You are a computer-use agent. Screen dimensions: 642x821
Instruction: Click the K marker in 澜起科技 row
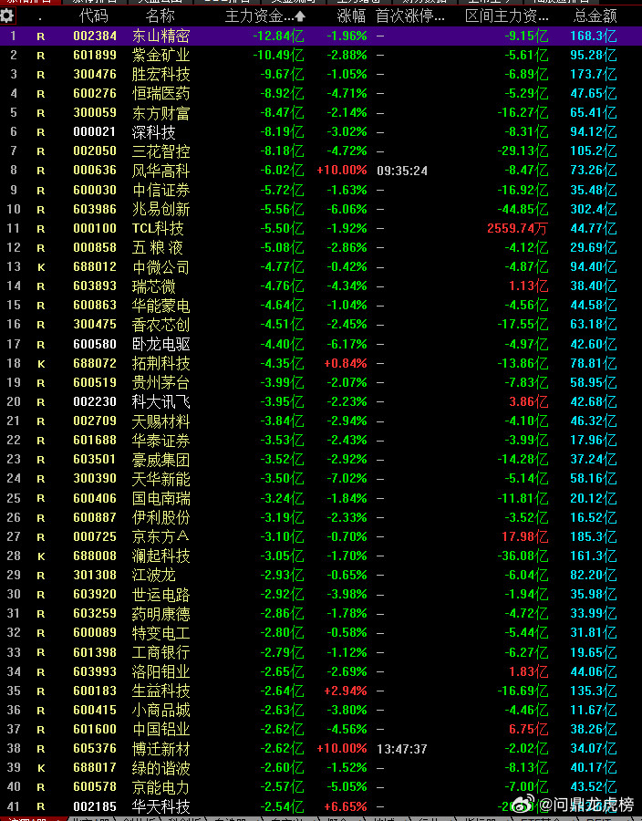pos(41,556)
